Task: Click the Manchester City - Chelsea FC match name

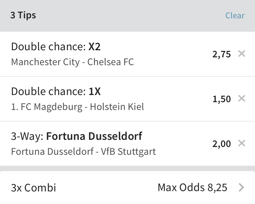Action: [x=72, y=62]
